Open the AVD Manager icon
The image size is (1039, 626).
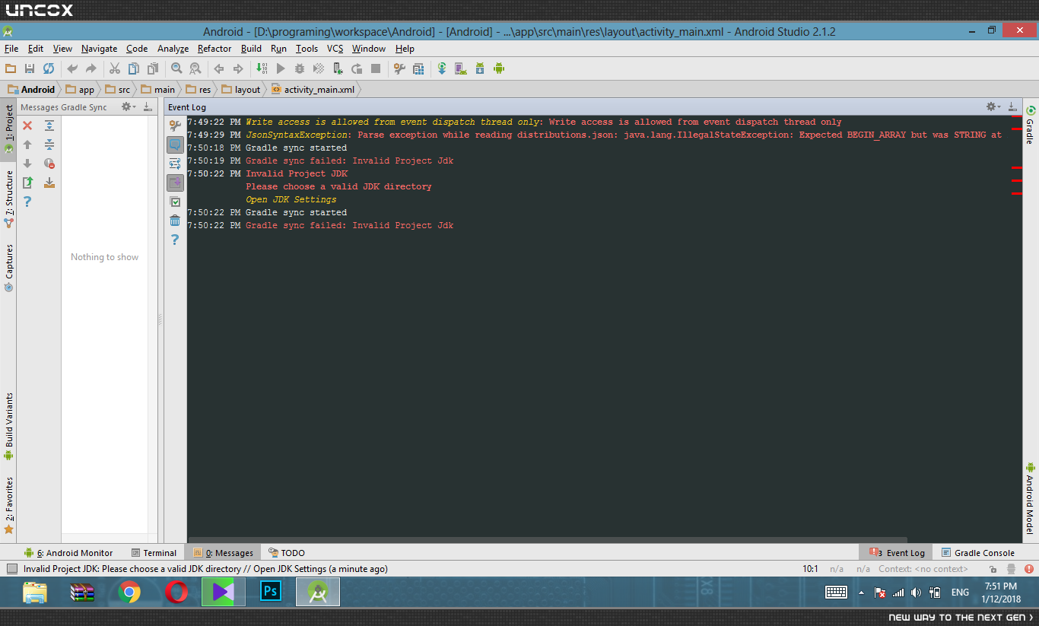461,68
